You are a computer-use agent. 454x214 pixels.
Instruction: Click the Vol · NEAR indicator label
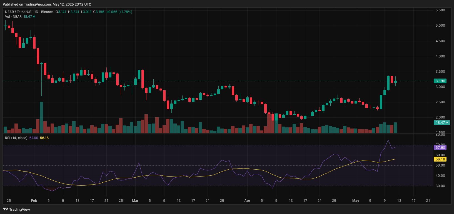click(13, 17)
